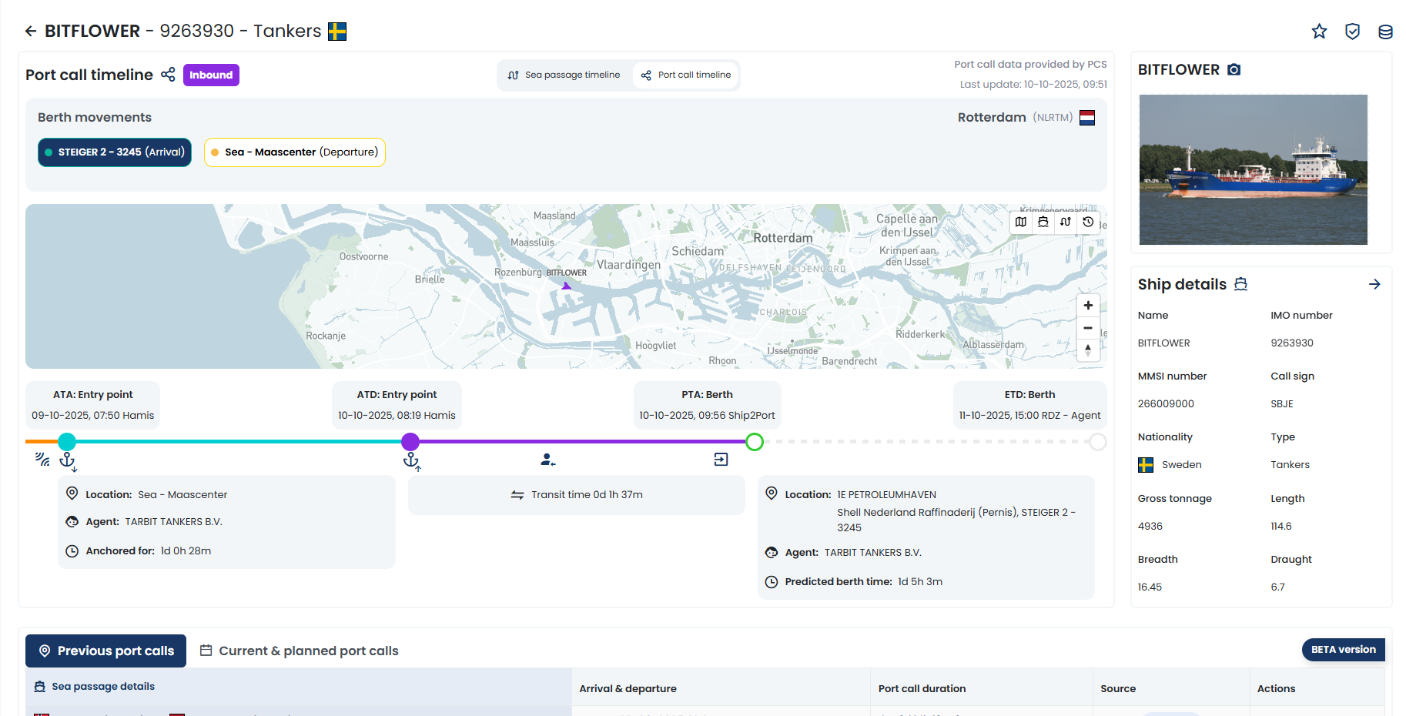Image resolution: width=1406 pixels, height=716 pixels.
Task: Click the database stack icon
Action: coord(1385,32)
